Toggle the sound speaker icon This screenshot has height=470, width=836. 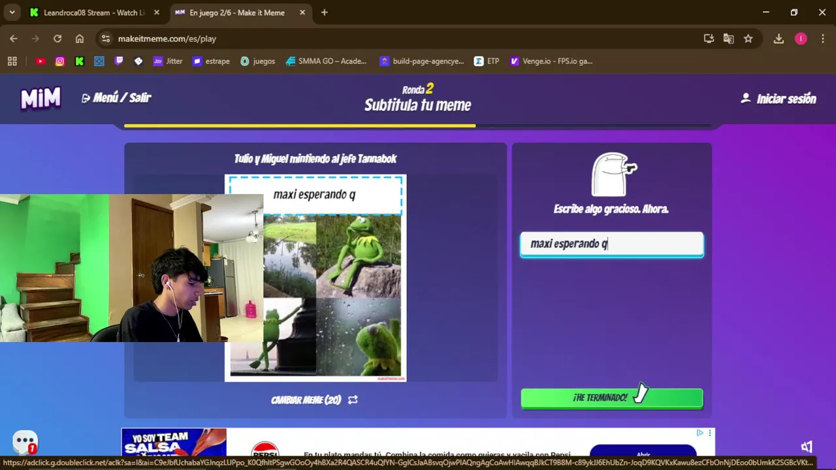807,446
